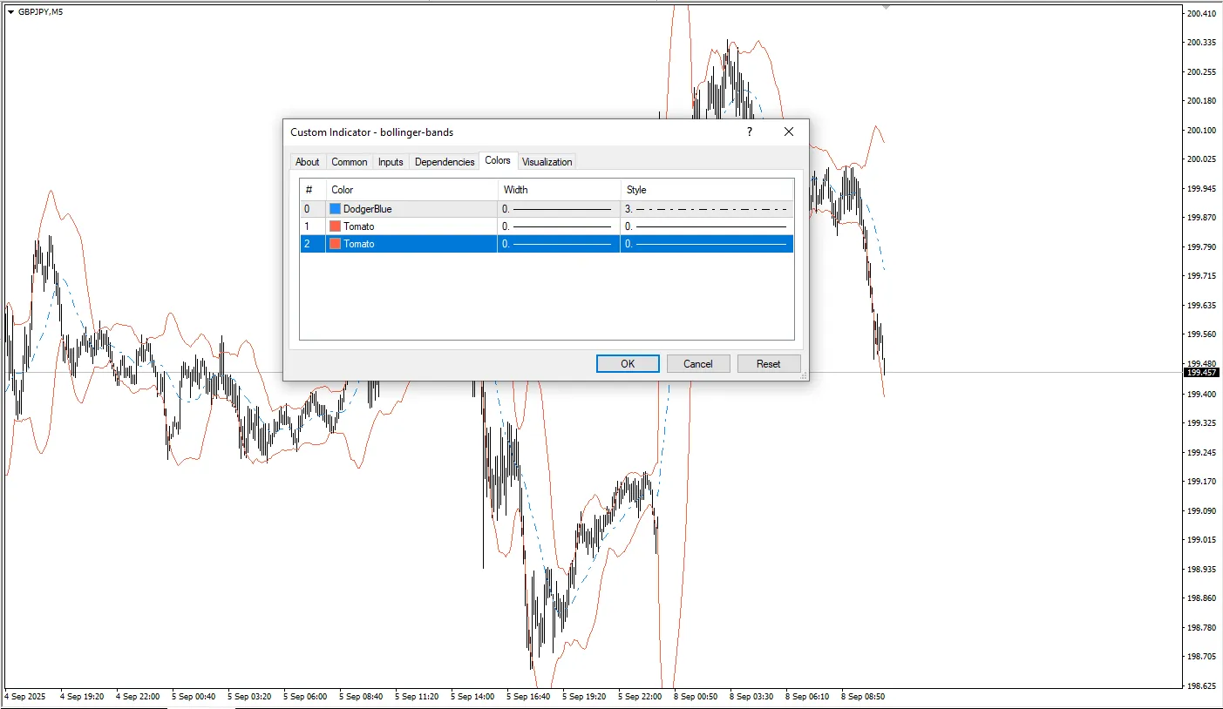Confirm settings with the OK button
This screenshot has width=1223, height=709.
coord(628,364)
